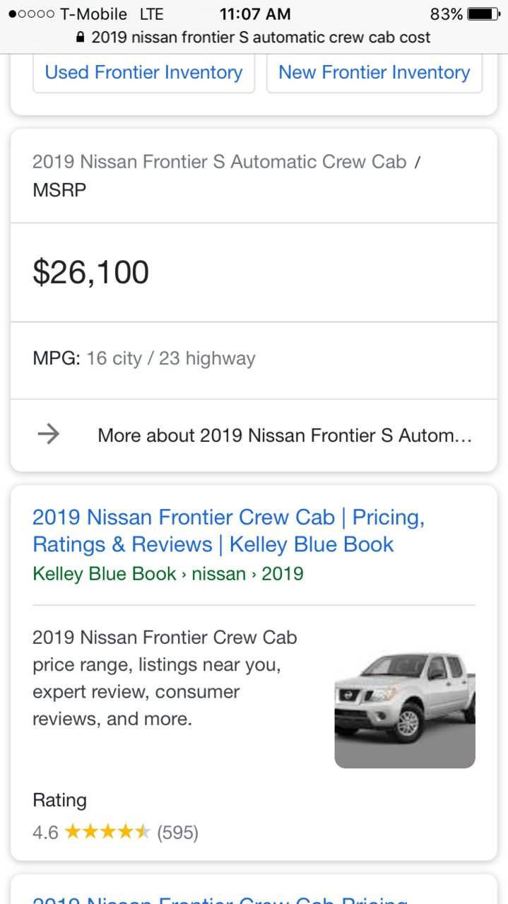Tap the lock icon in the address bar
Image resolution: width=508 pixels, height=904 pixels.
(80, 37)
